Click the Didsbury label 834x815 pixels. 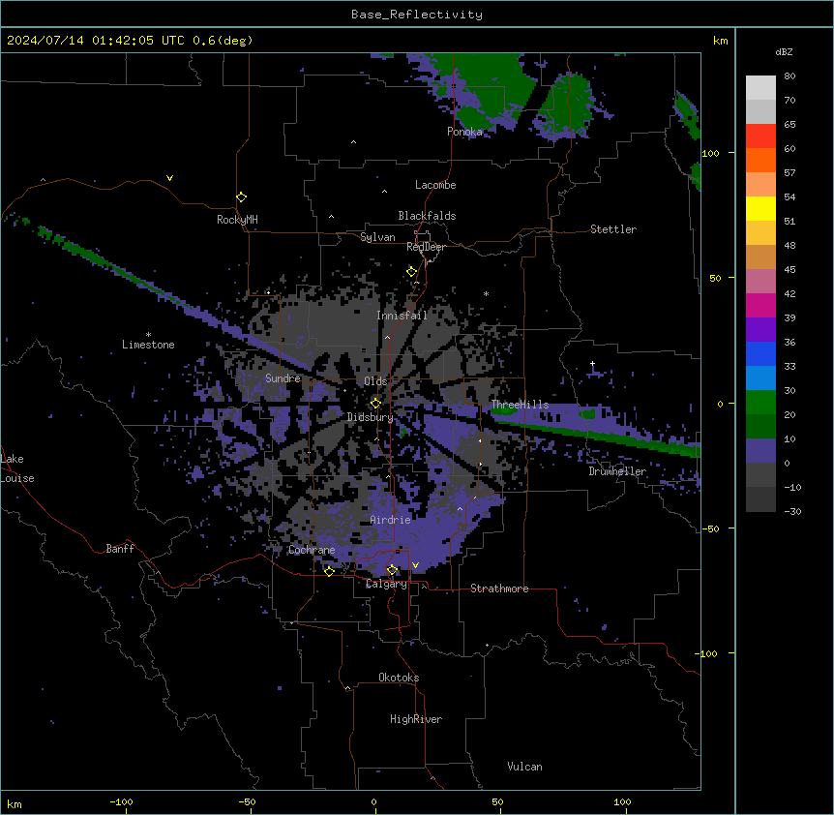click(371, 417)
